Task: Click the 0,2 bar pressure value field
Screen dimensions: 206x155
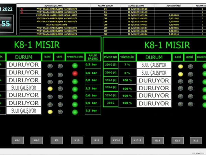Action: pos(92,64)
